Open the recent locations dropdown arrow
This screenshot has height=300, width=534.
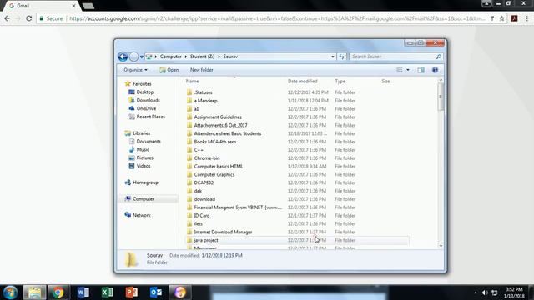142,57
